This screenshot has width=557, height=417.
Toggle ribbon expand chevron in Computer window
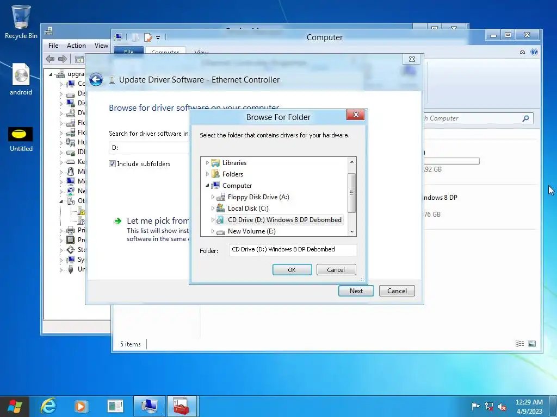pos(522,52)
